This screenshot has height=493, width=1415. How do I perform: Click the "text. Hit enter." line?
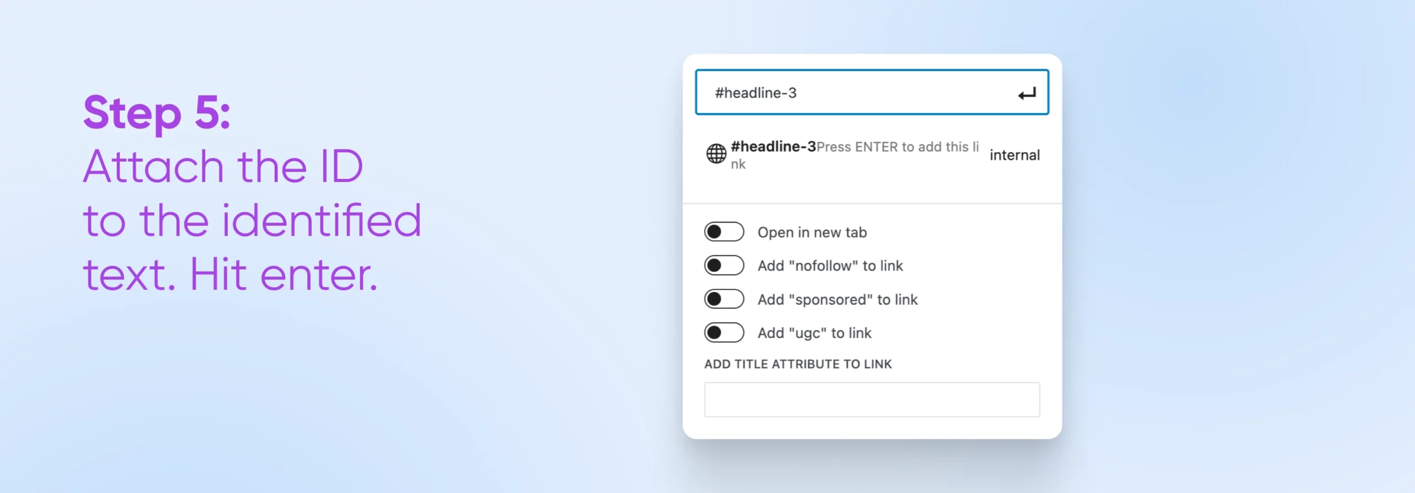(x=230, y=274)
